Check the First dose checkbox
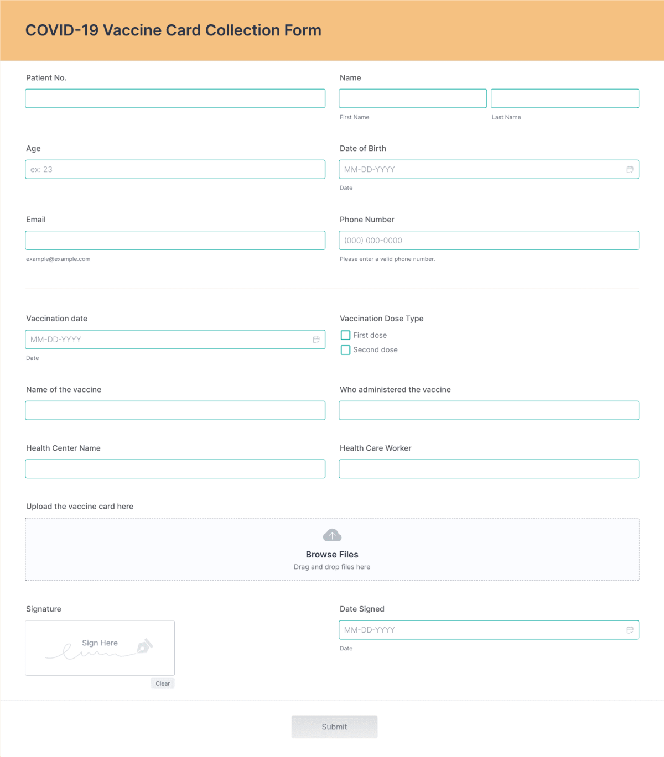Image resolution: width=664 pixels, height=757 pixels. [x=345, y=335]
